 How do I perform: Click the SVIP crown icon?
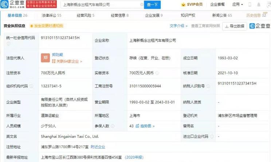pyautogui.click(x=183, y=5)
